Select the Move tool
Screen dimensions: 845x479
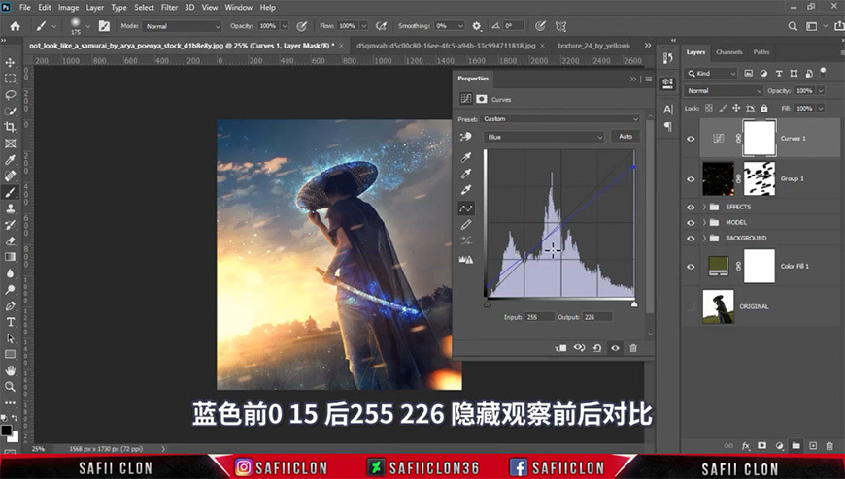tap(10, 62)
